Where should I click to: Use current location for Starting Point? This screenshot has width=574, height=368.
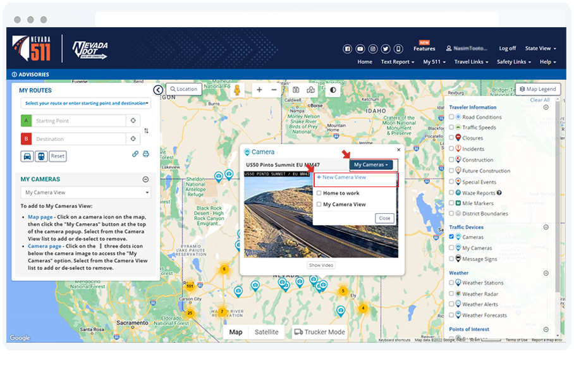click(133, 121)
